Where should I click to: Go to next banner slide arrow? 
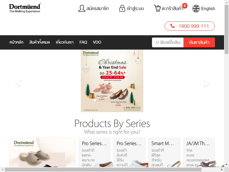[206, 83]
